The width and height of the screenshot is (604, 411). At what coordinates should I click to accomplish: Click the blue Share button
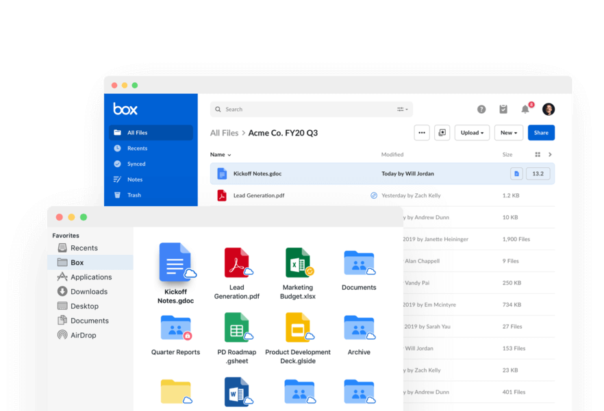541,133
